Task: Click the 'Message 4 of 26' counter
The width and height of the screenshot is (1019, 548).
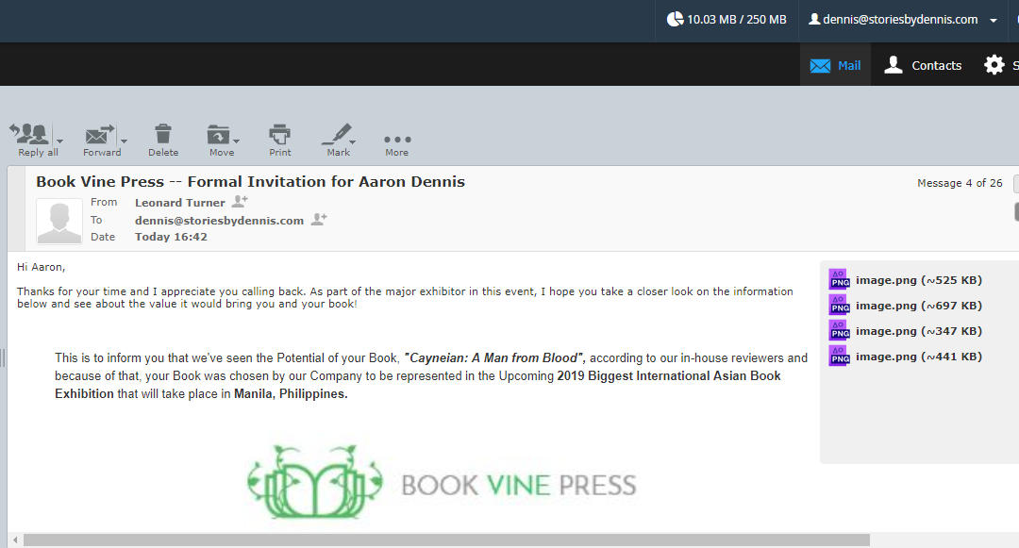Action: pyautogui.click(x=960, y=183)
